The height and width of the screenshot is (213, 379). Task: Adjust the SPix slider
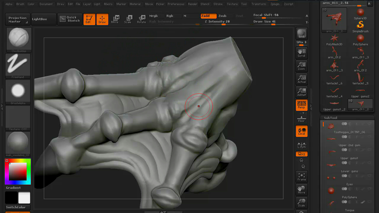point(301,43)
